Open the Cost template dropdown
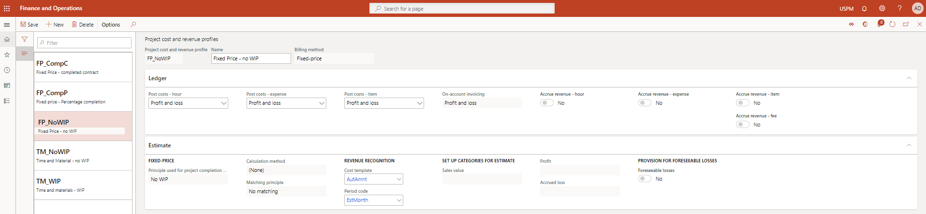926x214 pixels. [373, 179]
